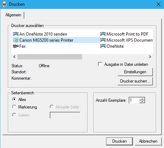Cancel printing with the Abbrechen button
Screen dimensions: 164x148
tap(148, 141)
